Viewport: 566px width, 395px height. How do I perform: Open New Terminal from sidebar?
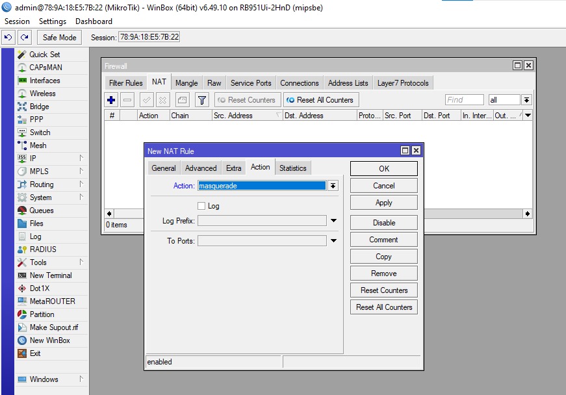click(x=51, y=275)
